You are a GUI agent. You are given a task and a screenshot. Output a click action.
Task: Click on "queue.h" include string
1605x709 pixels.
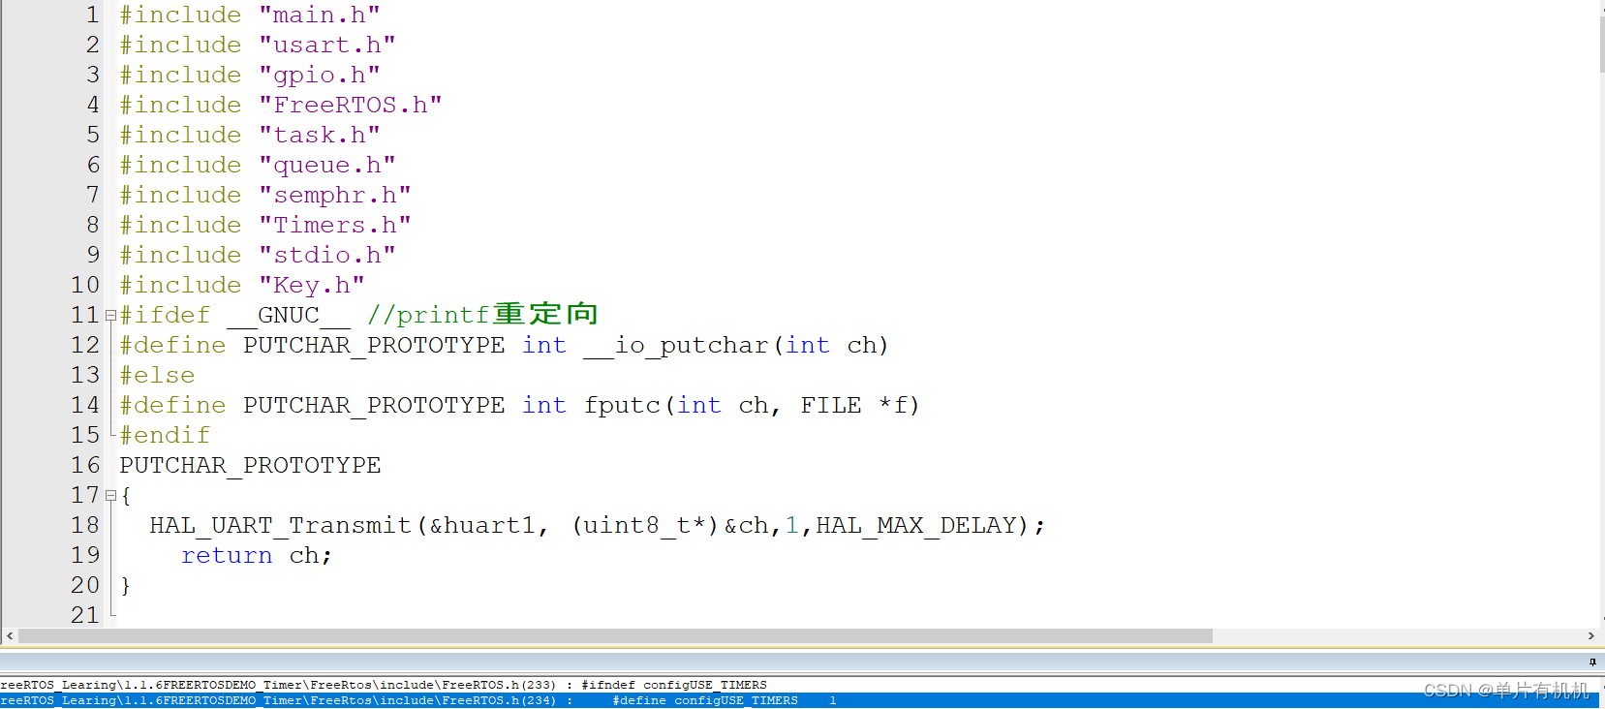pyautogui.click(x=327, y=166)
